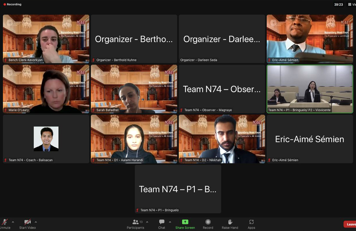Raise hand using the Raise Hand icon
The width and height of the screenshot is (356, 231).
coord(230,222)
